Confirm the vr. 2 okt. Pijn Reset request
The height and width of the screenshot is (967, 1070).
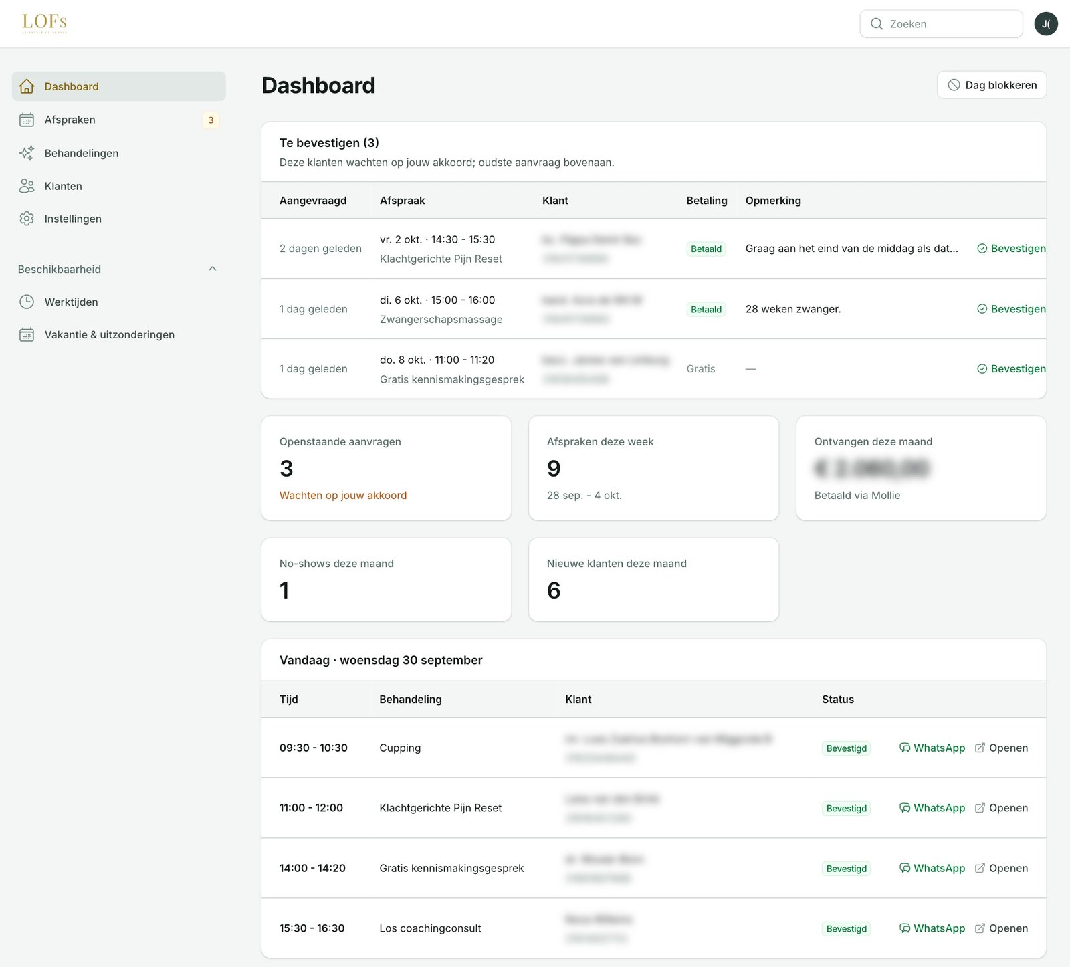tap(1011, 249)
